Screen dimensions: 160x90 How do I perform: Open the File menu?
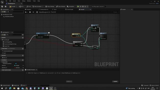click(6, 1)
